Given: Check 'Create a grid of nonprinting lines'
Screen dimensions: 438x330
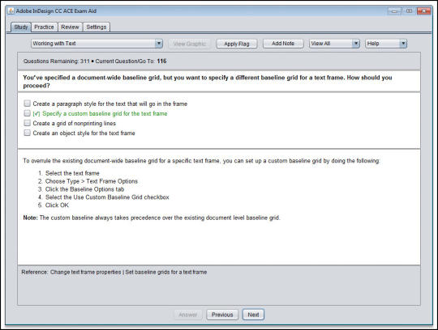Looking at the screenshot, I should tap(27, 123).
